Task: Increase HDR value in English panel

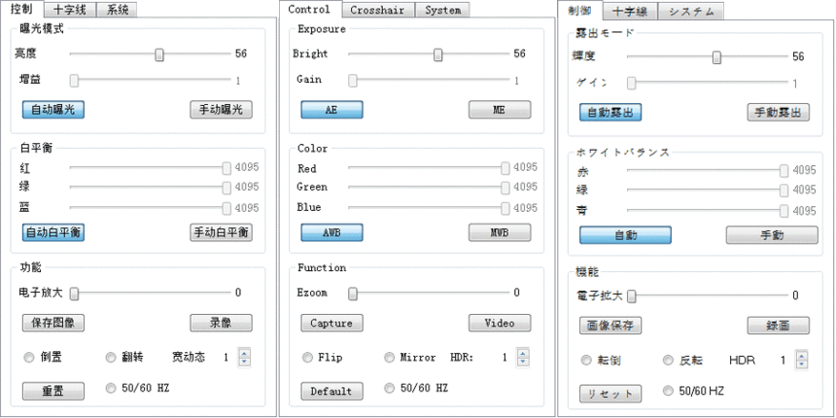Action: [x=523, y=353]
